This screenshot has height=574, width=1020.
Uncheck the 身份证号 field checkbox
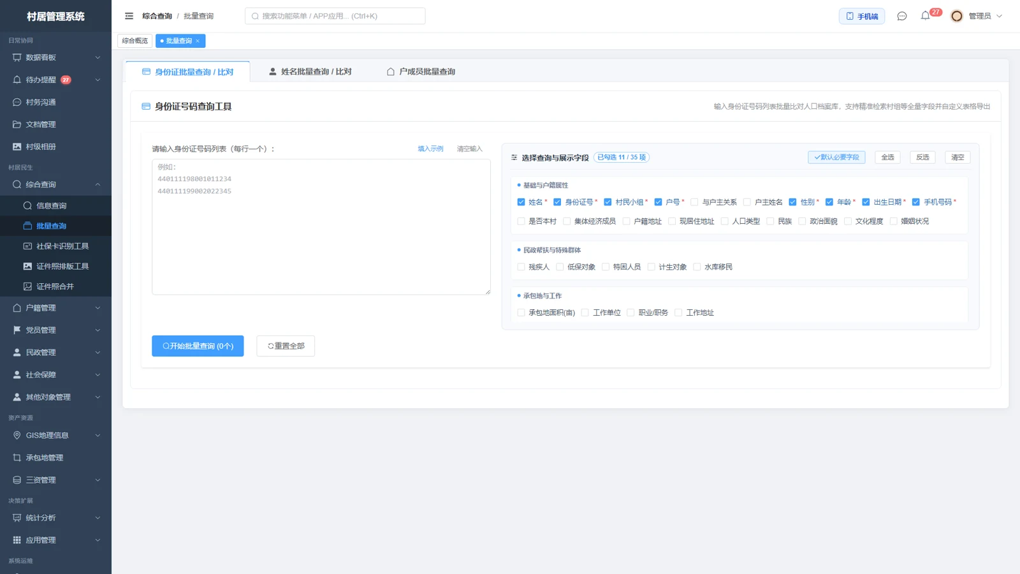pyautogui.click(x=557, y=202)
